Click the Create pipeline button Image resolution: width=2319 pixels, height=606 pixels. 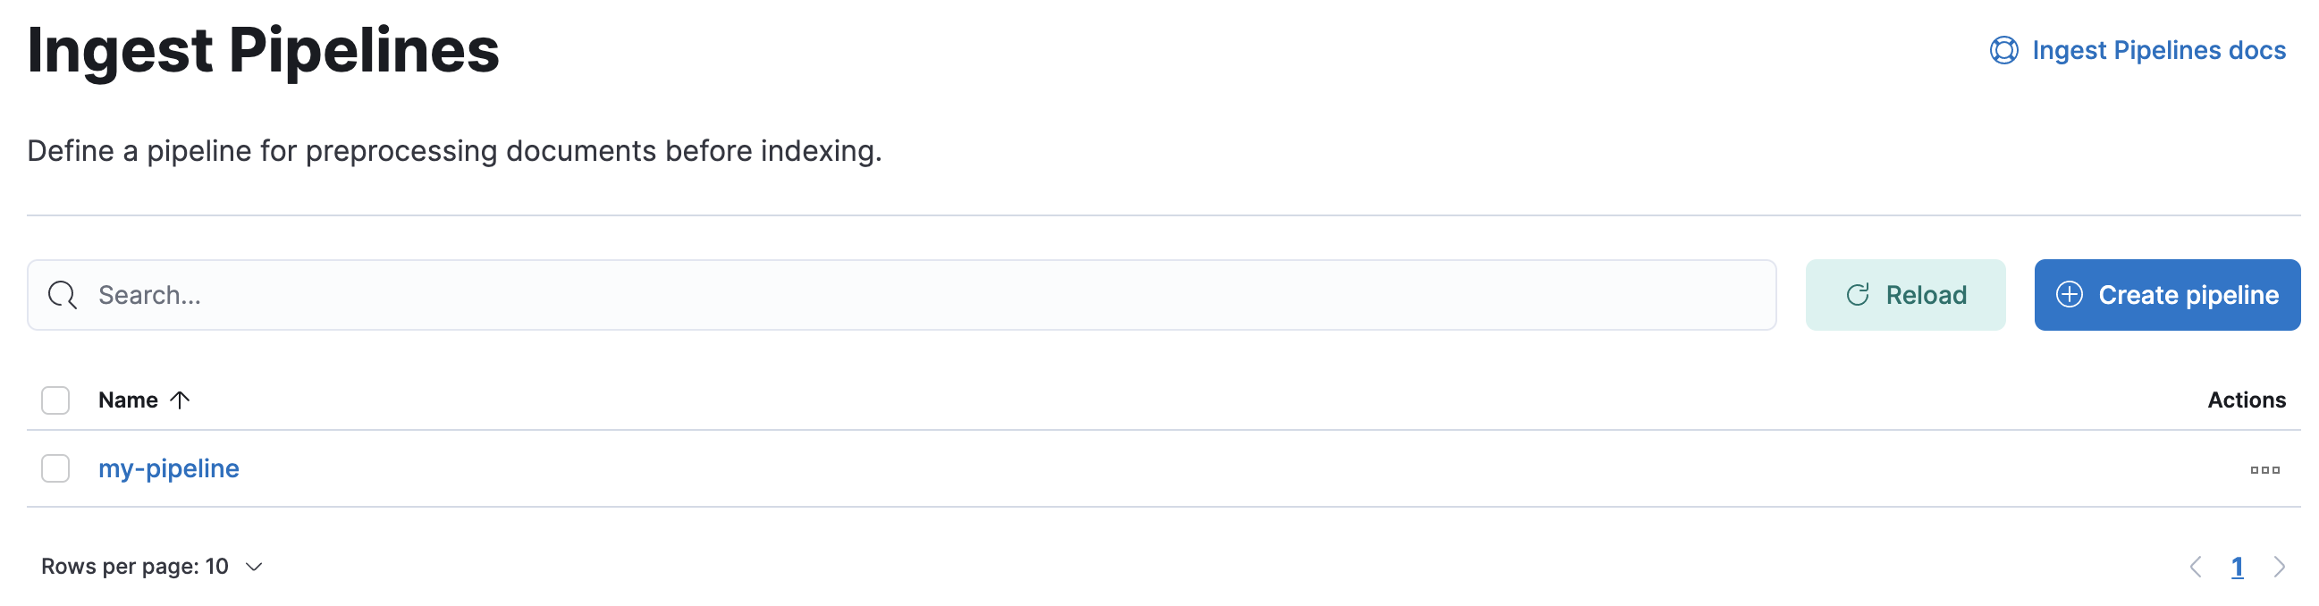point(2167,294)
